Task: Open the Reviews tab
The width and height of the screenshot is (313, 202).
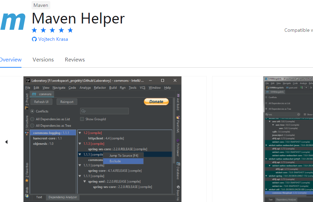Action: [x=75, y=60]
